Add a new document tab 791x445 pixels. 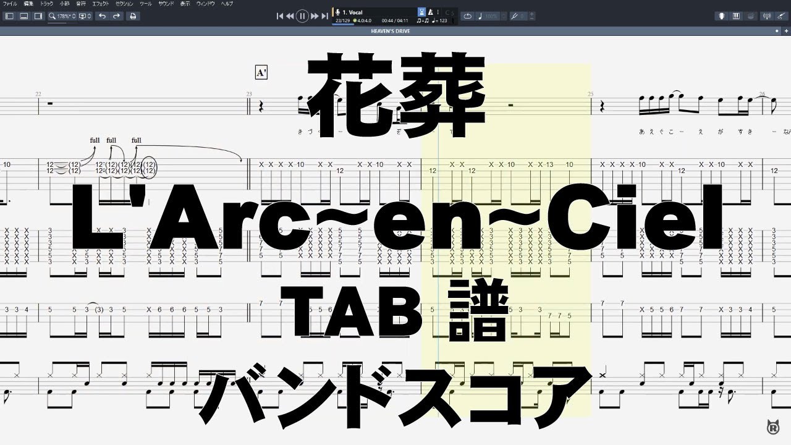pyautogui.click(x=786, y=31)
